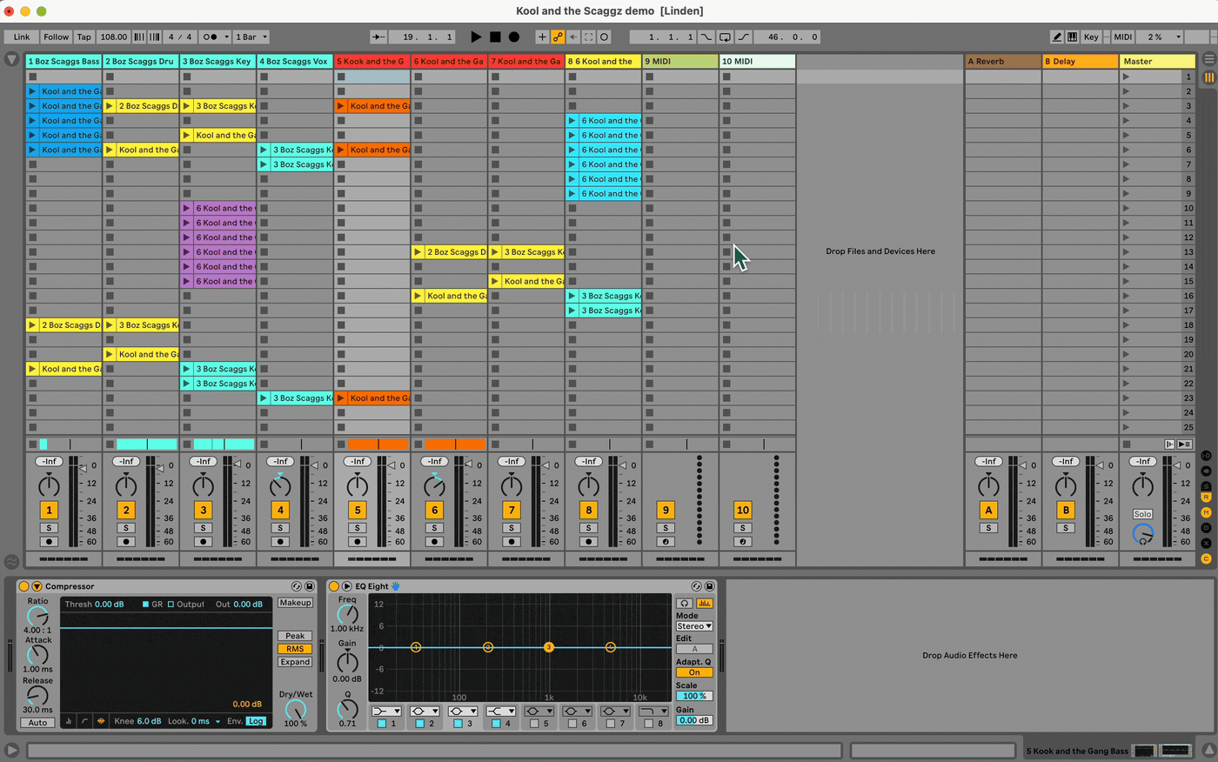Toggle track 5 activator button
Screen dimensions: 1218x762
(358, 511)
